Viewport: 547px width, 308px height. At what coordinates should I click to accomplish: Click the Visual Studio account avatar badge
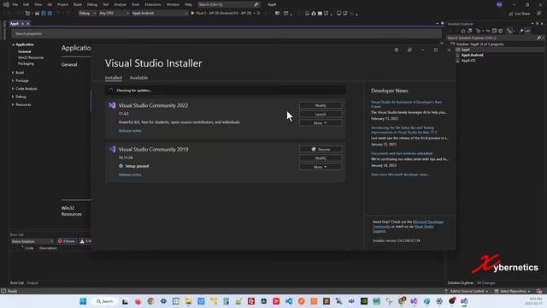pyautogui.click(x=499, y=4)
